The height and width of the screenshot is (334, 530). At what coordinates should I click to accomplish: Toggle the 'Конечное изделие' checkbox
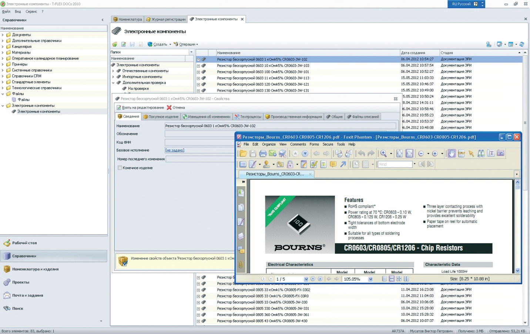click(120, 168)
